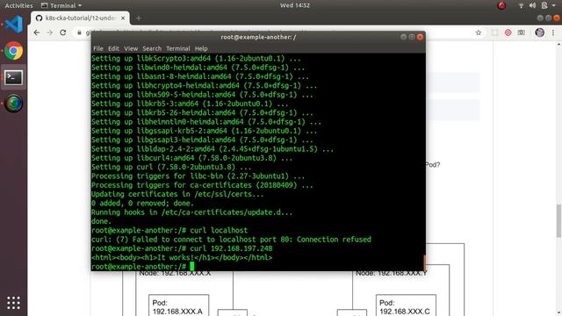
Task: Minimize the terminal window
Action: [x=404, y=37]
